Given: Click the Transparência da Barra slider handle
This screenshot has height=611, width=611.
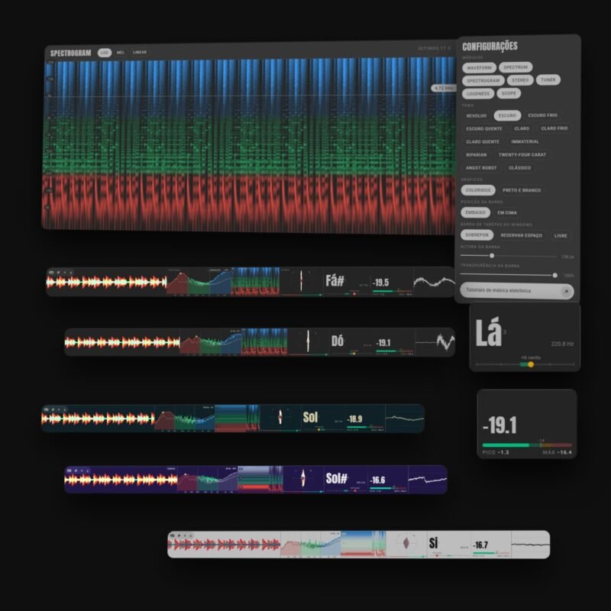Looking at the screenshot, I should 555,275.
